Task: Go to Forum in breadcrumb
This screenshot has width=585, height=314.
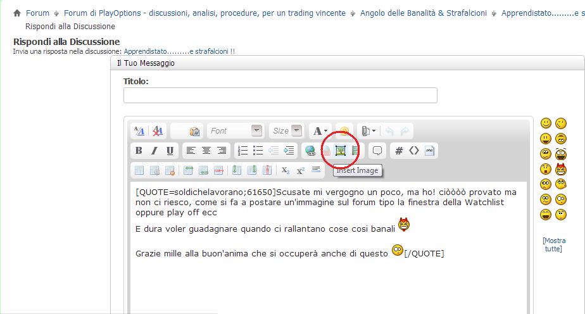Action: [37, 13]
